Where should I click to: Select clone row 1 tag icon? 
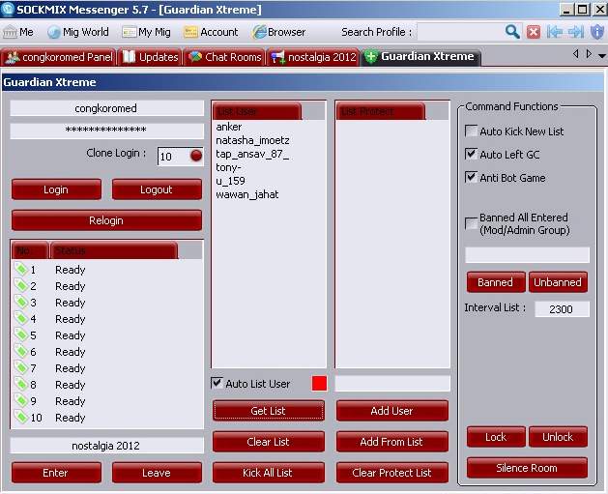pyautogui.click(x=21, y=269)
